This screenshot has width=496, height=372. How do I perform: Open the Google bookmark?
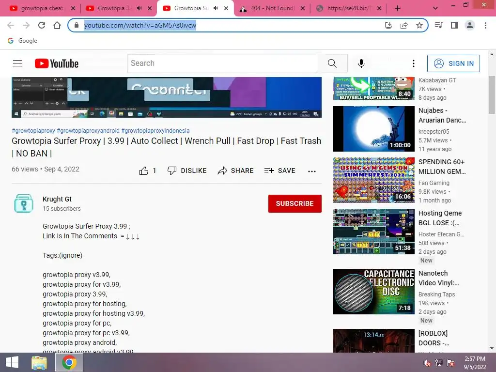coord(22,41)
